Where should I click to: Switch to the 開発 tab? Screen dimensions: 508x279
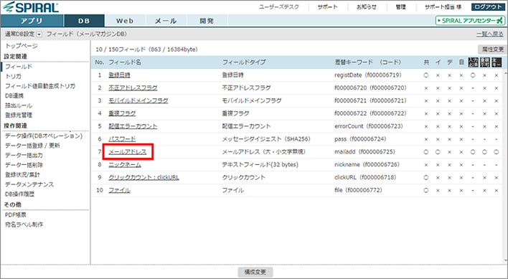pos(207,21)
